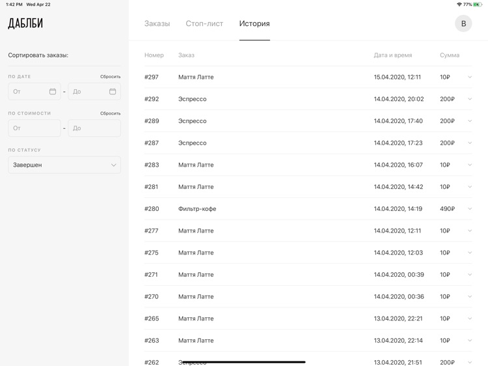The width and height of the screenshot is (488, 366).
Task: Focus the cost From input field
Action: click(34, 128)
